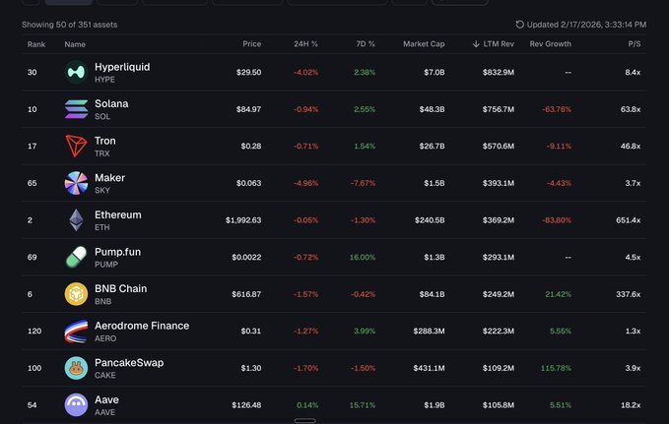669x424 pixels.
Task: Sort by the Rev Growth column header
Action: (x=550, y=44)
